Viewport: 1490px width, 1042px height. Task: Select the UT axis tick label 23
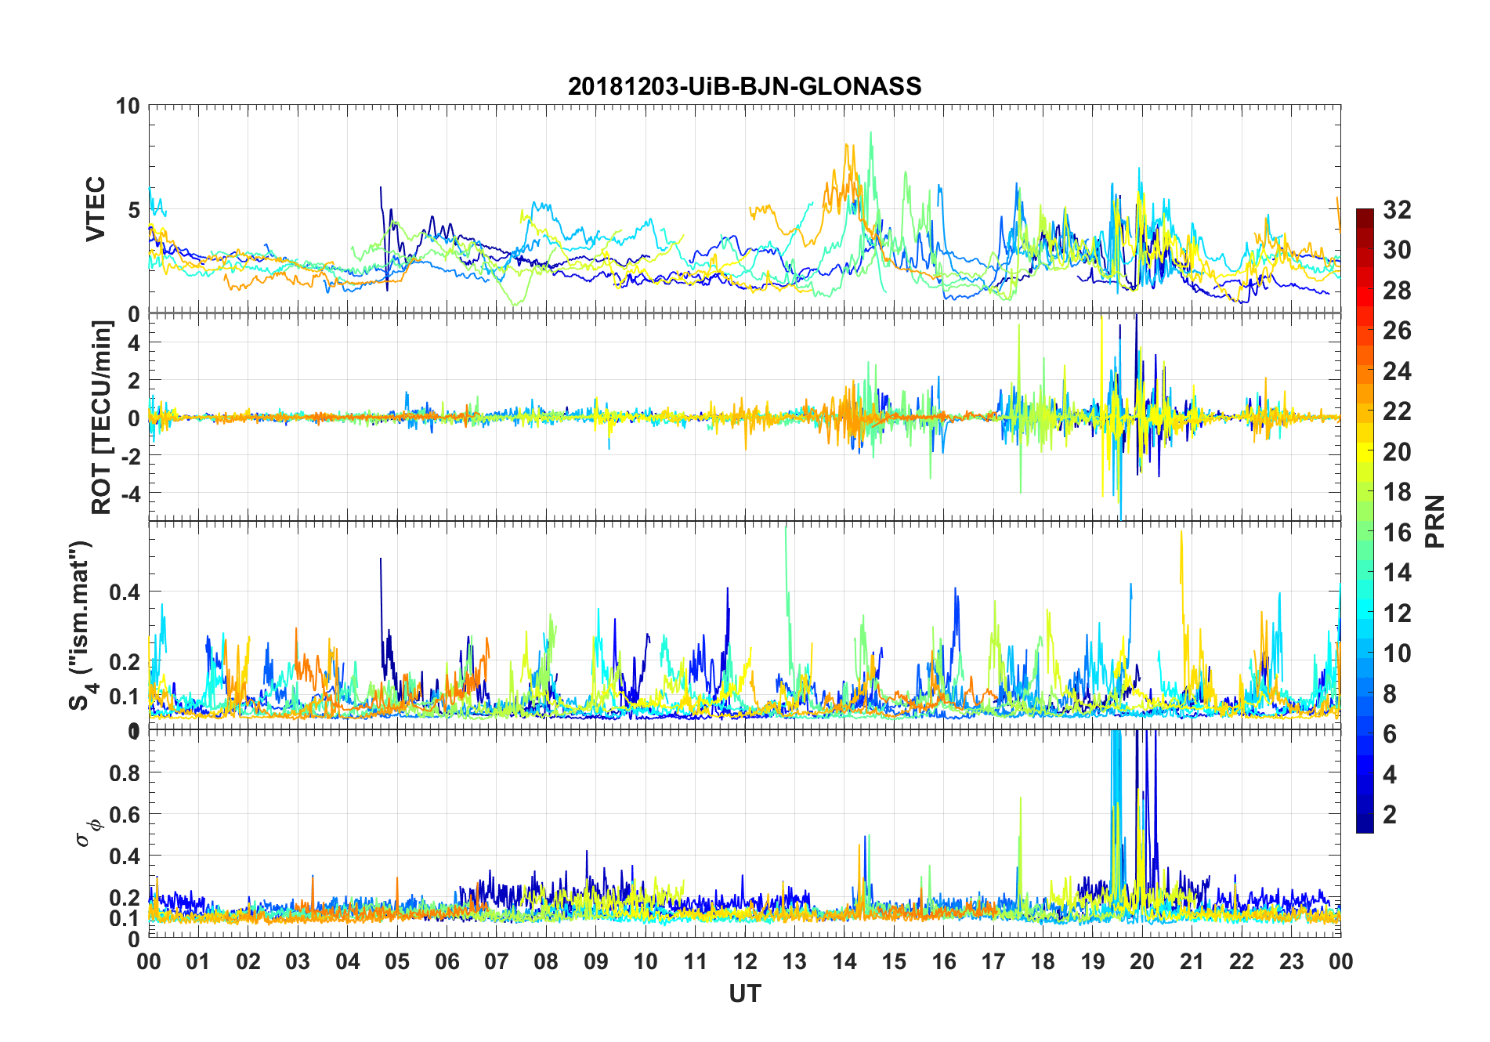pyautogui.click(x=1291, y=961)
